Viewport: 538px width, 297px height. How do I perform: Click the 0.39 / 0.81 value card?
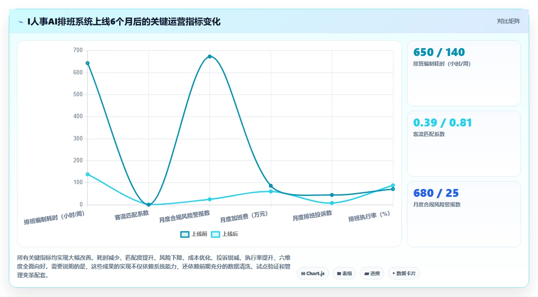point(464,143)
